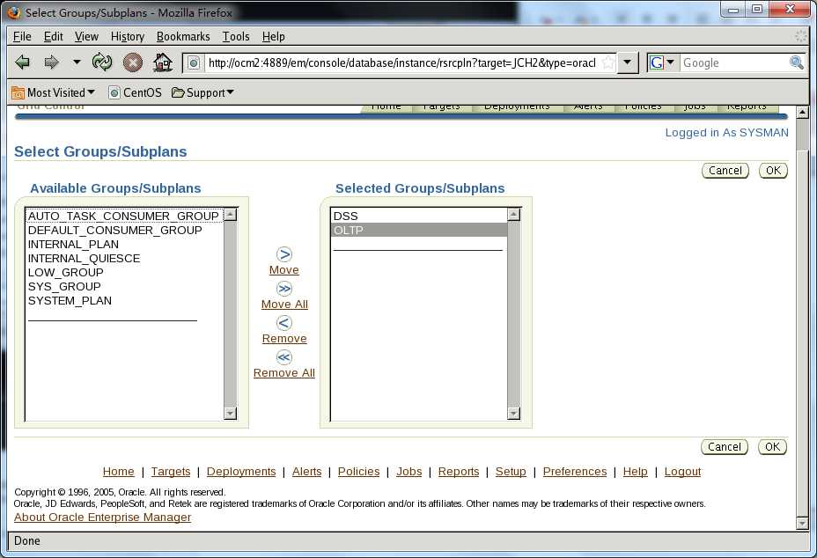Select INTERNAL_QUIESCE in available list
This screenshot has height=558, width=817.
pos(124,258)
